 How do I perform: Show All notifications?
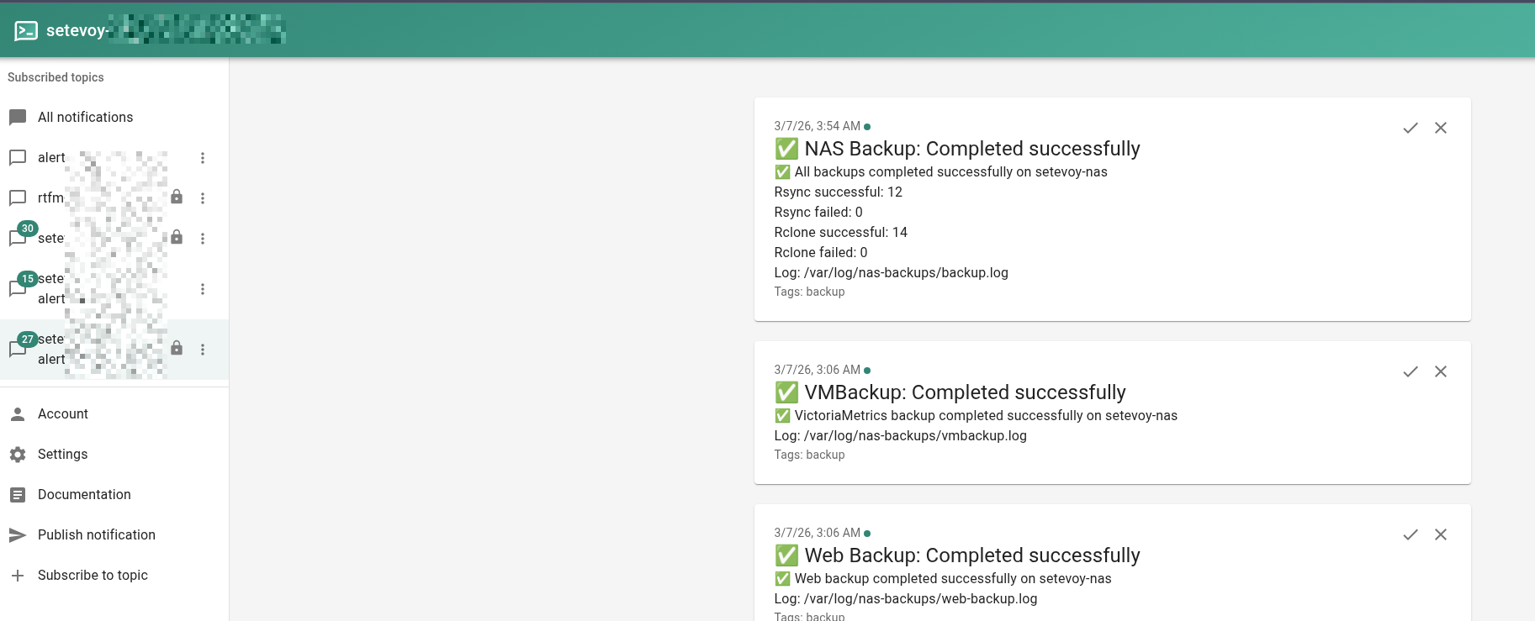pos(85,118)
